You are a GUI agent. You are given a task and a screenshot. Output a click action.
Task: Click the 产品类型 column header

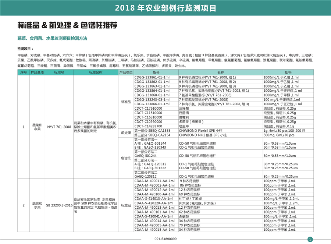[126, 73]
